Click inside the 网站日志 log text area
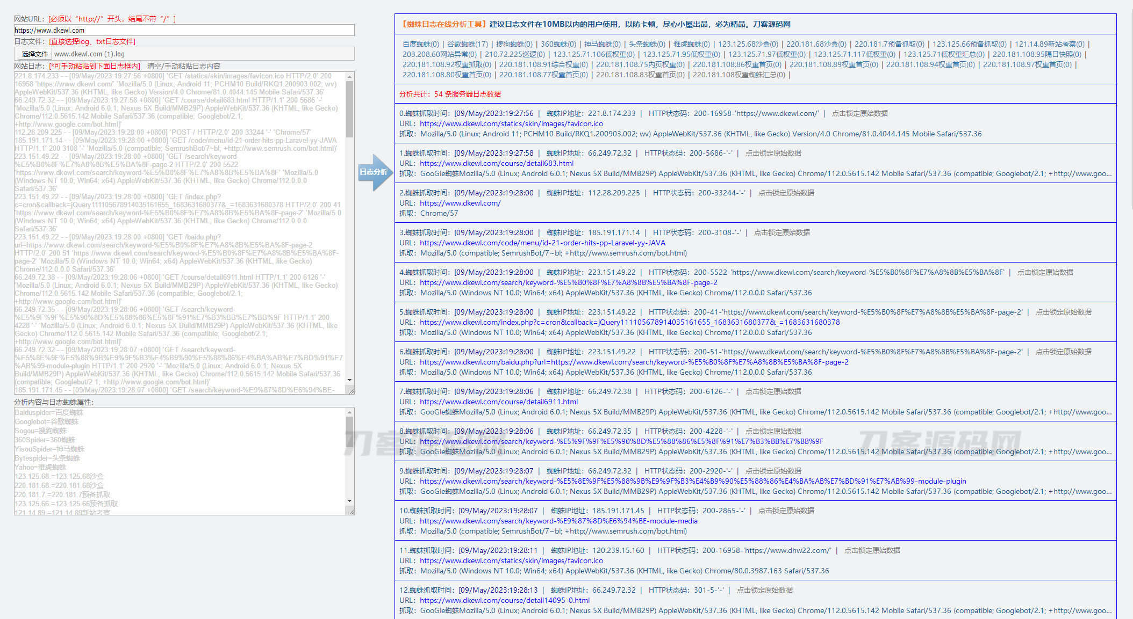This screenshot has width=1133, height=619. [x=177, y=231]
